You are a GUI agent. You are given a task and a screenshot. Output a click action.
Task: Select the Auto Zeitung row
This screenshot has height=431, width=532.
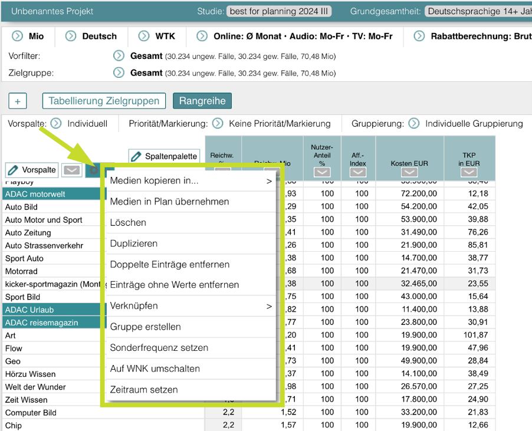[28, 233]
